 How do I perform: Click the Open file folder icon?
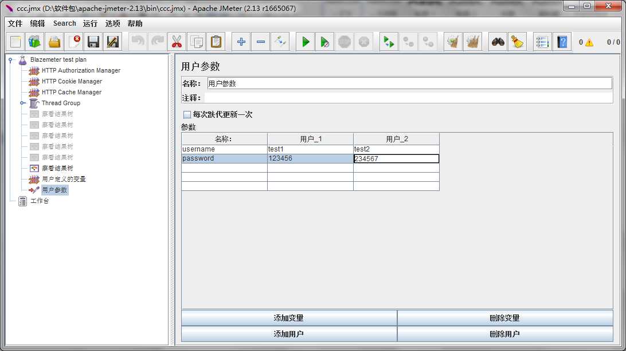click(54, 41)
